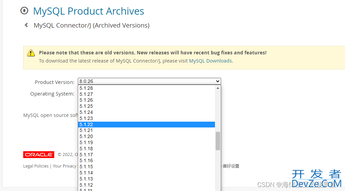Screen dimensions: 345x191
Task: Select version 5.1.27 from the list
Action: pos(146,94)
